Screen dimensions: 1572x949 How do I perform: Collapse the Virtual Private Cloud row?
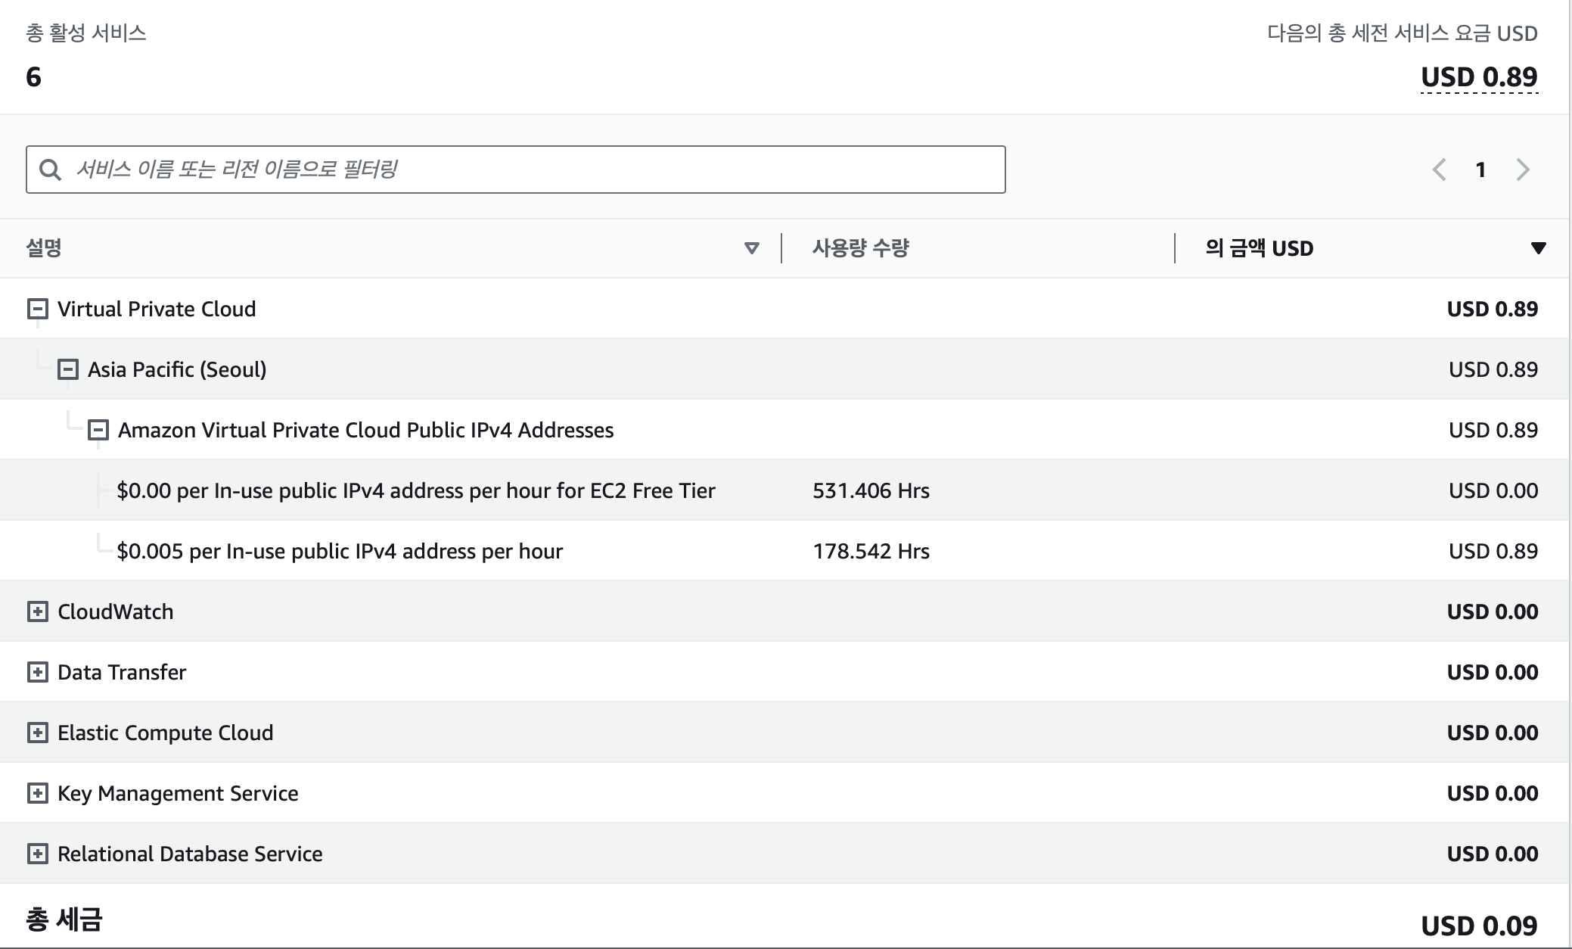point(37,309)
